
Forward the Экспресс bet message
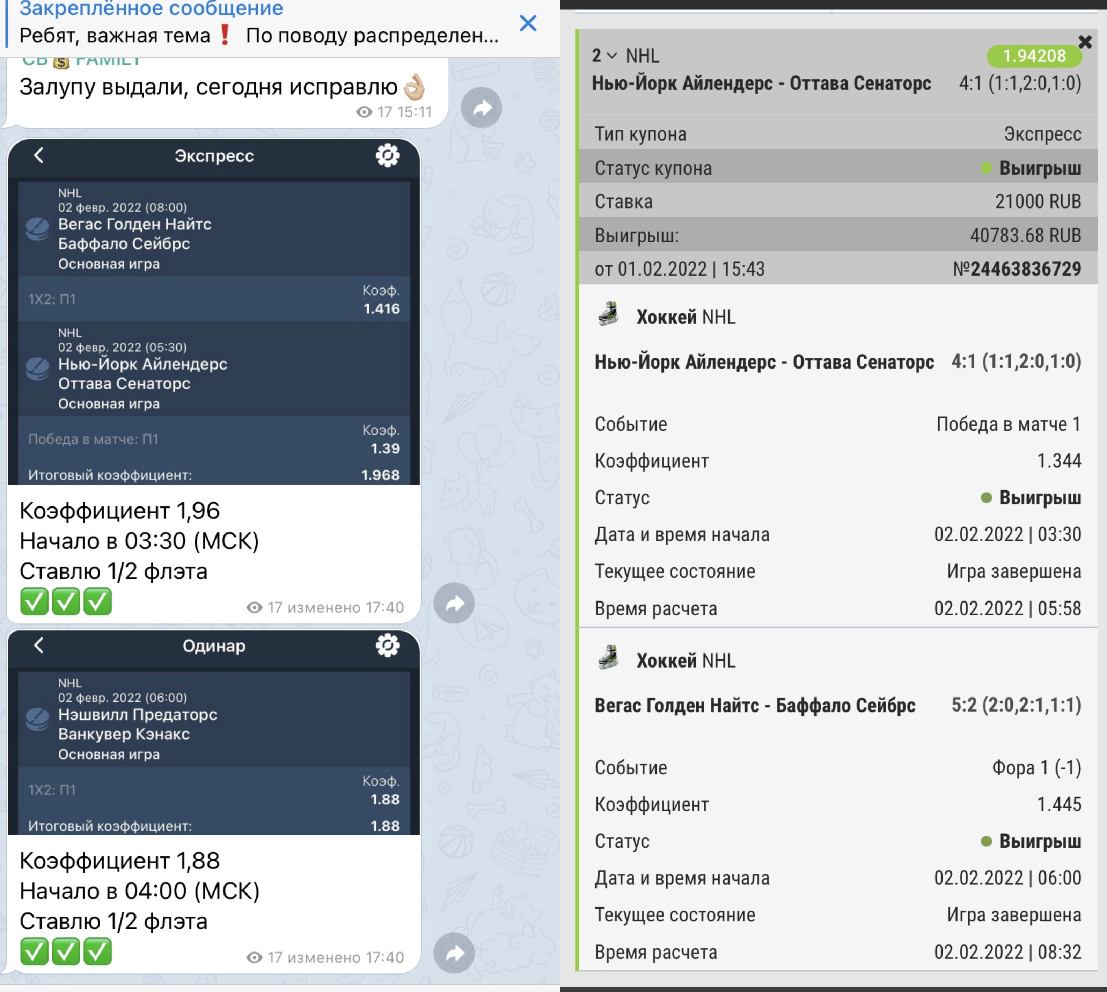click(454, 603)
